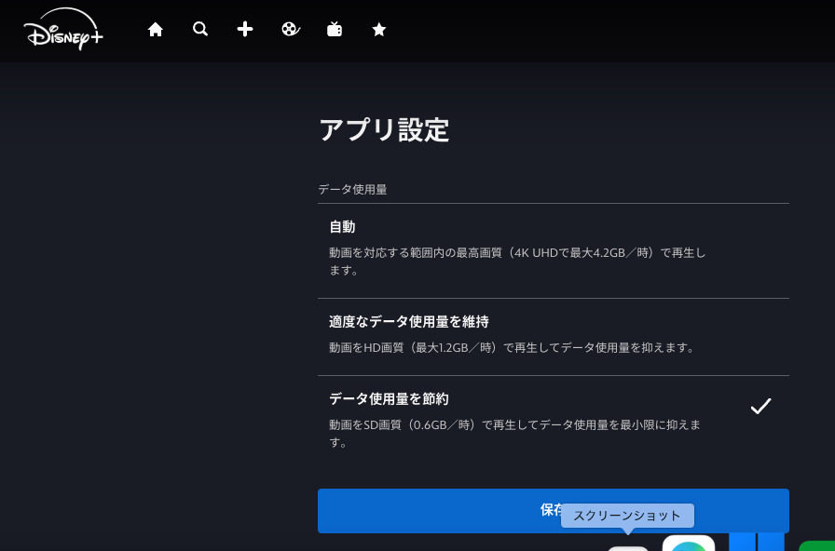The image size is (835, 551).
Task: Open the round blue-green dock app icon
Action: pos(689,544)
